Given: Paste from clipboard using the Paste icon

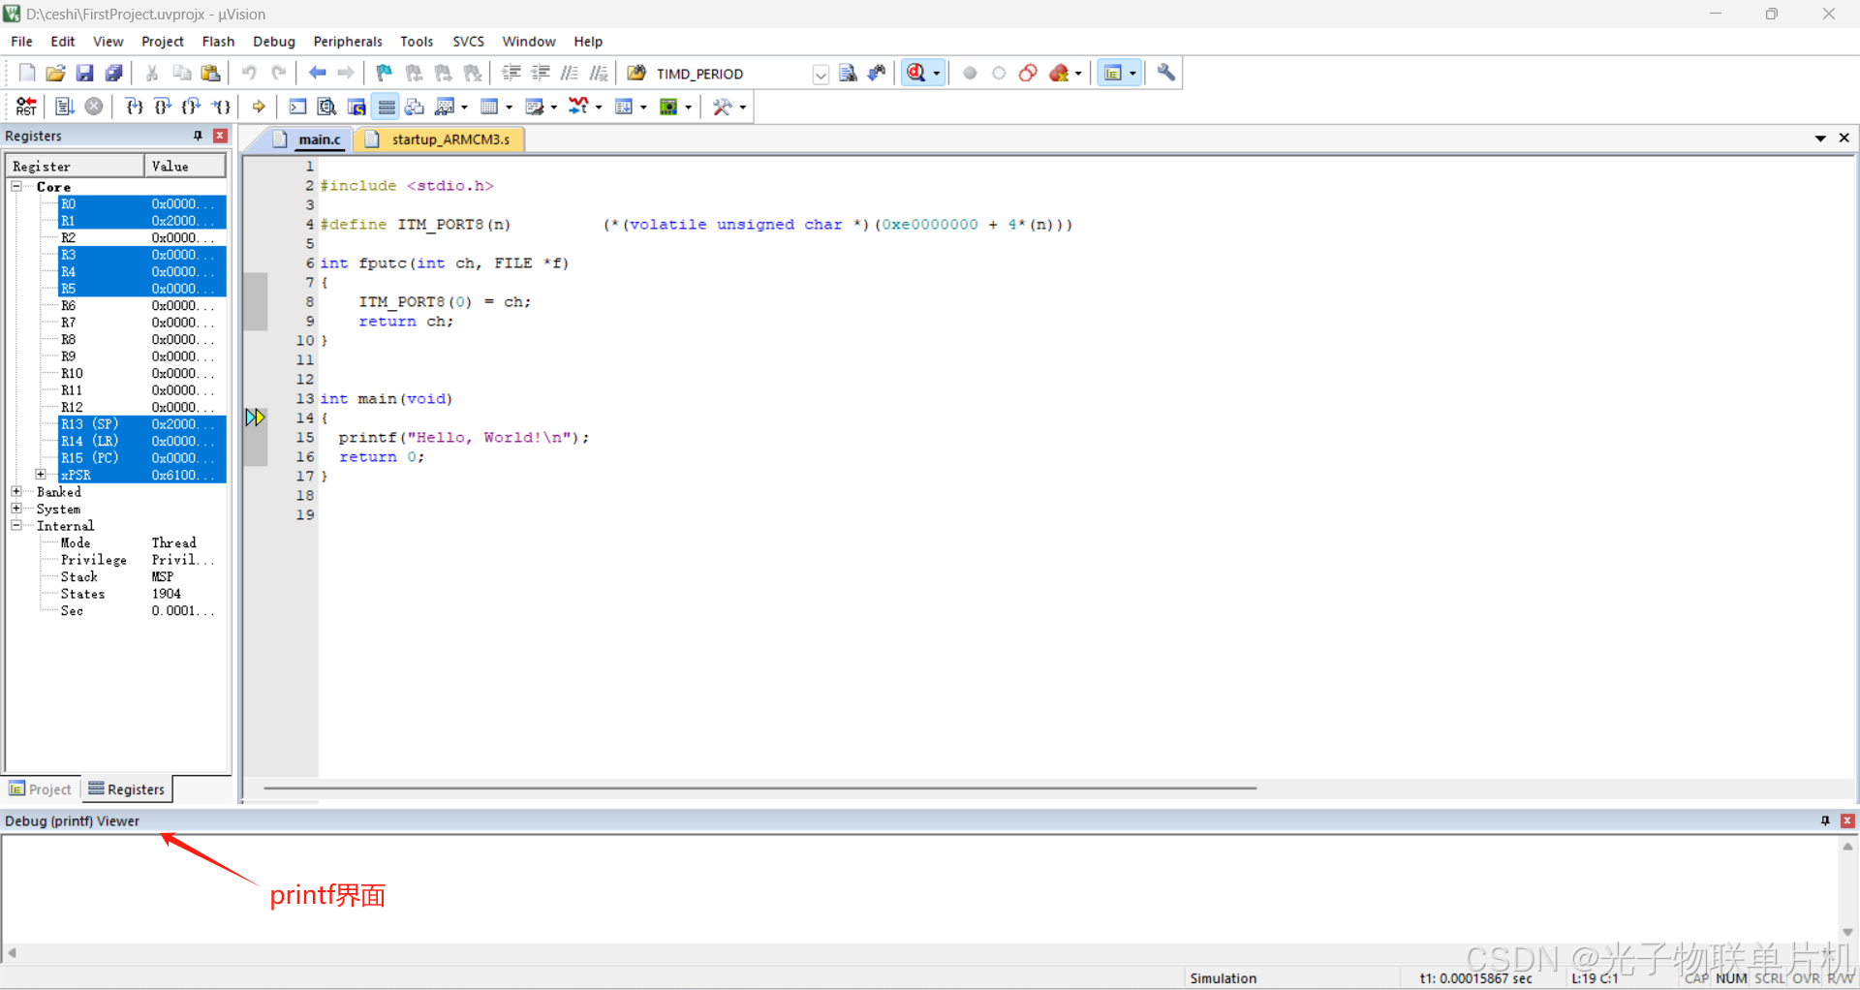Looking at the screenshot, I should [x=210, y=73].
